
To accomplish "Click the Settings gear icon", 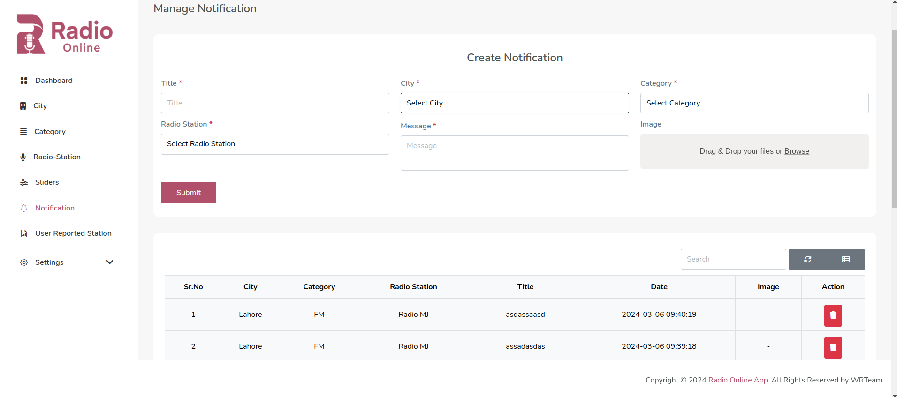I will coord(24,262).
